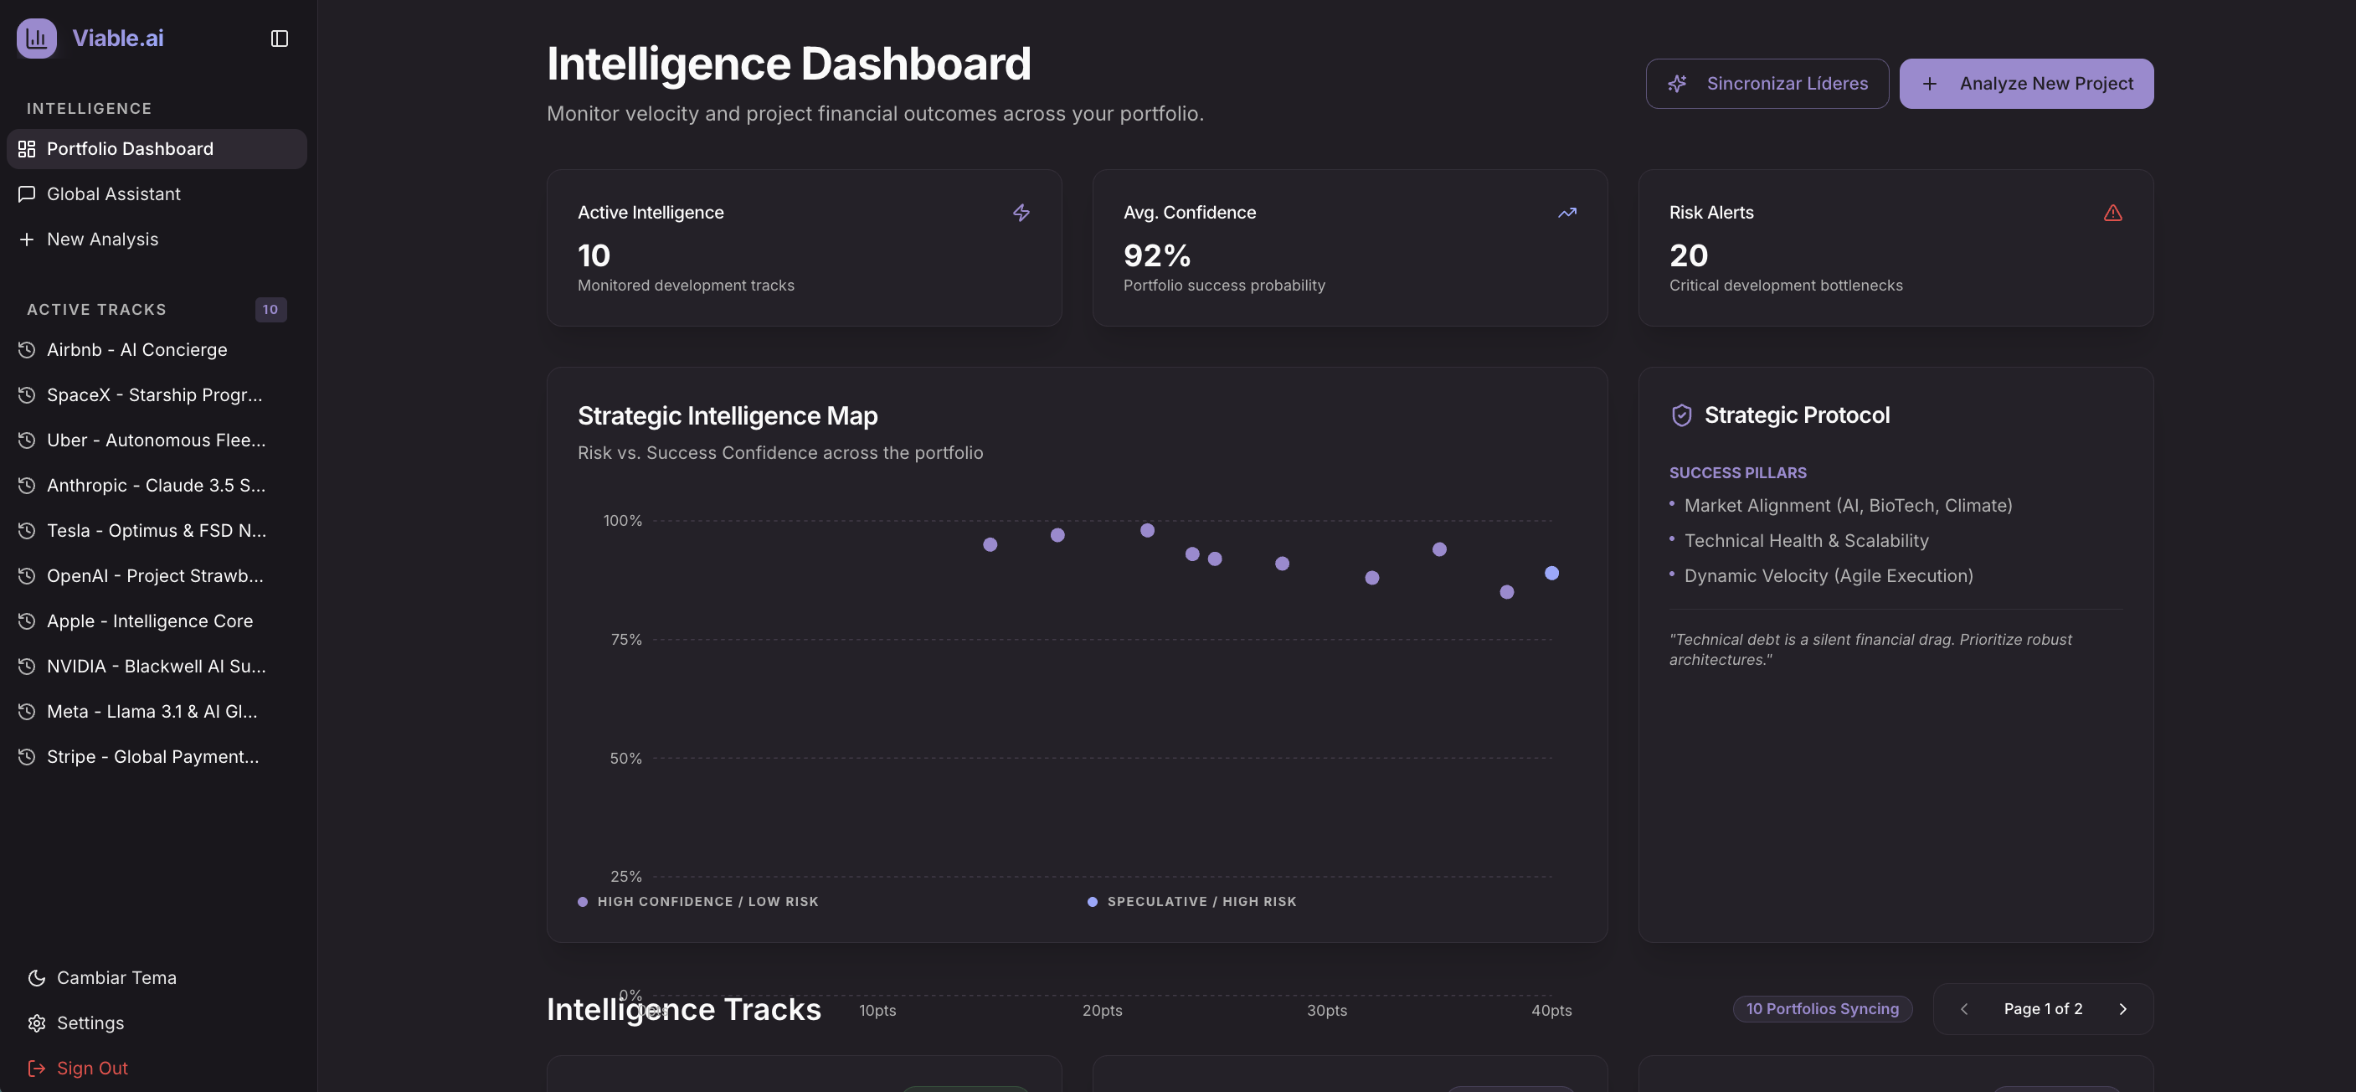Go to next page of Intelligence Tracks

coord(2122,1009)
